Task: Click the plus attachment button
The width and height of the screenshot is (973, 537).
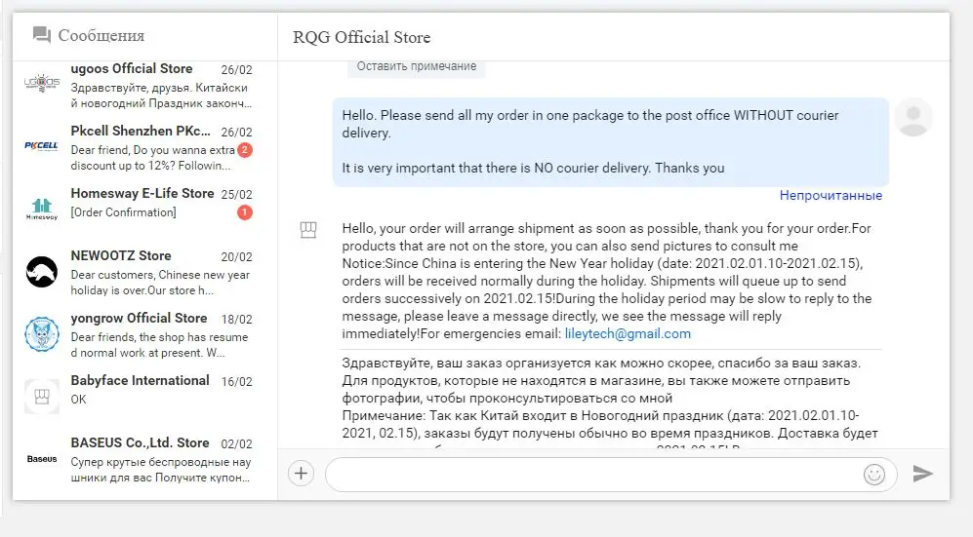Action: pyautogui.click(x=301, y=474)
